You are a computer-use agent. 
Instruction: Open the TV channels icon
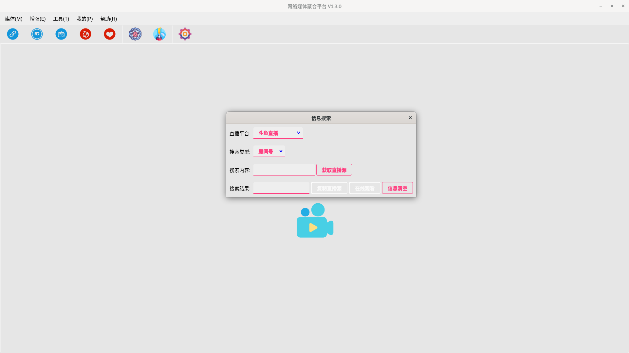[x=37, y=34]
